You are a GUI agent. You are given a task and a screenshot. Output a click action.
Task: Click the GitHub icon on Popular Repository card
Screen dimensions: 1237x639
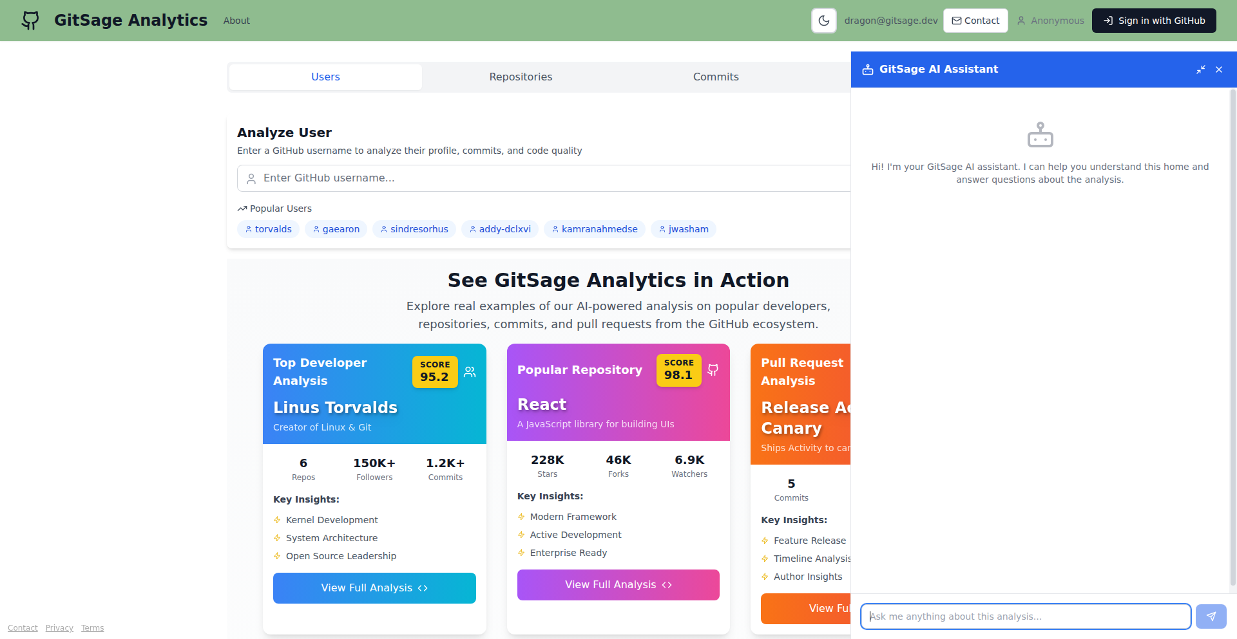[x=713, y=370]
